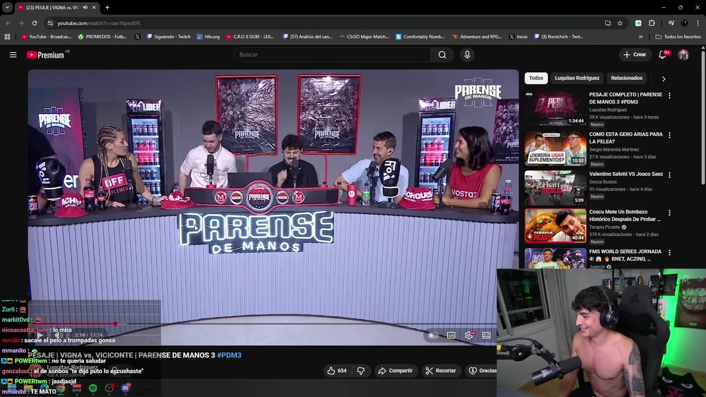Open options for COMO ESTA GERO ARIAS video

coord(670,135)
